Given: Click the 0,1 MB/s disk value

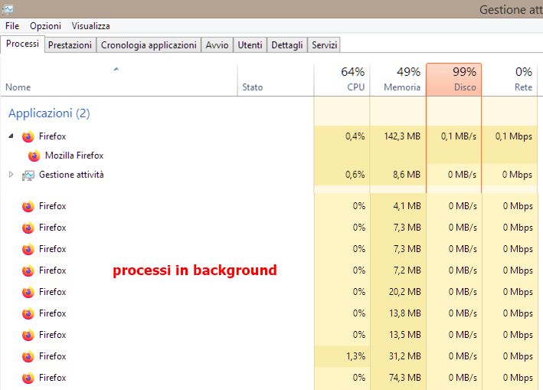Looking at the screenshot, I should pos(459,136).
